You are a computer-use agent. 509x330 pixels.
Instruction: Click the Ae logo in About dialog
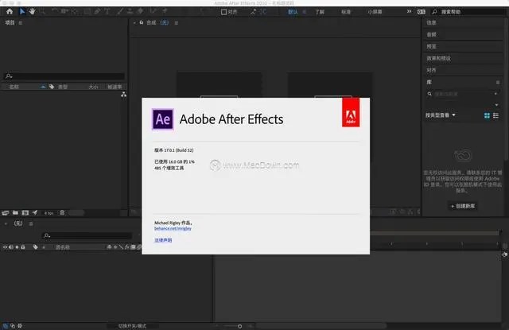(x=163, y=119)
